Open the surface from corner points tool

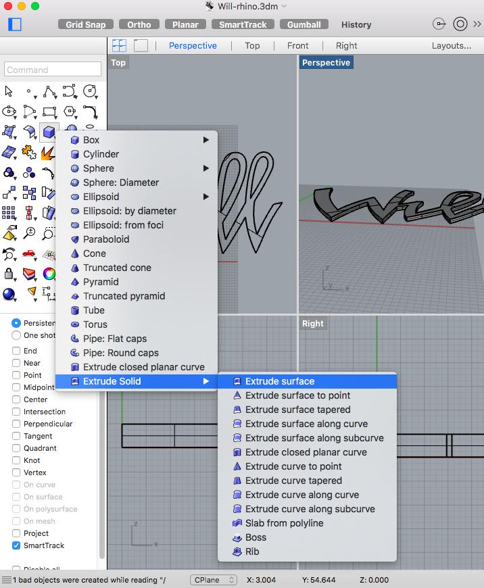[9, 132]
